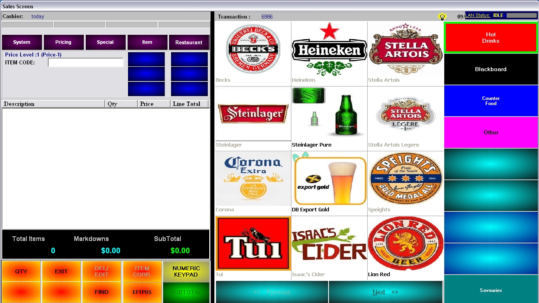The width and height of the screenshot is (539, 303).
Task: Switch to the Hot Drinks category
Action: tap(491, 38)
